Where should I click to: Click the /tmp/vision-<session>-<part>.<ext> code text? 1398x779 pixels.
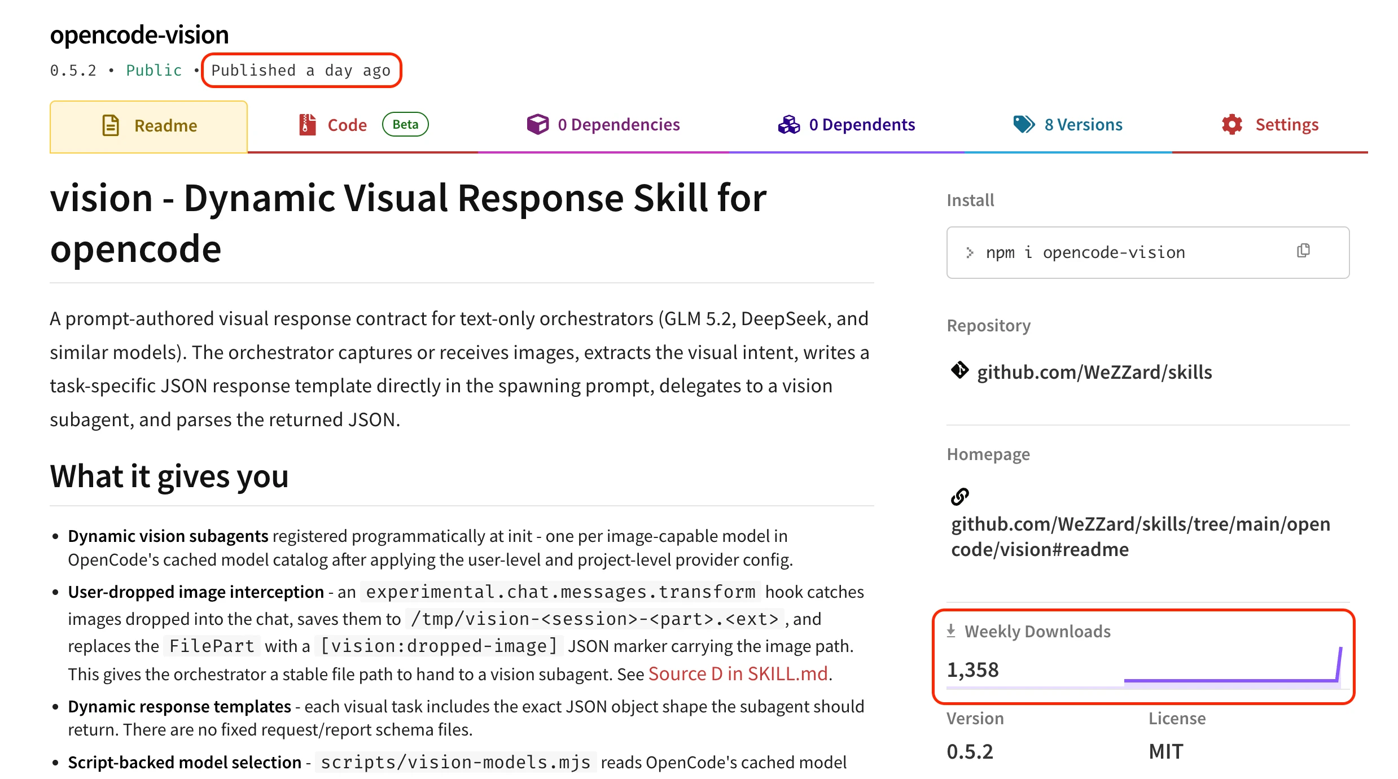594,619
